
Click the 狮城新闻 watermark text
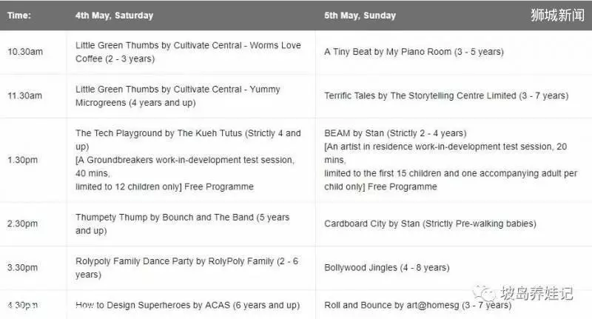[558, 15]
